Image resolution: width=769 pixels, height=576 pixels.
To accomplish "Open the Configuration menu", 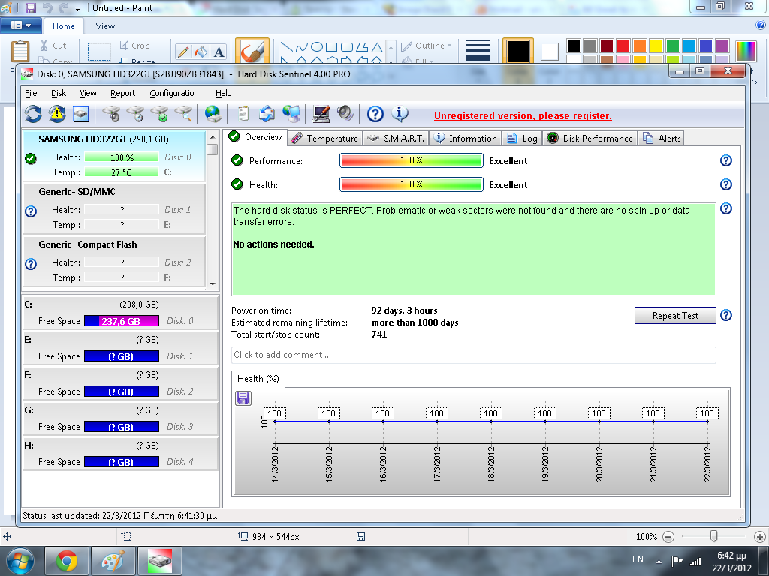I will [174, 93].
